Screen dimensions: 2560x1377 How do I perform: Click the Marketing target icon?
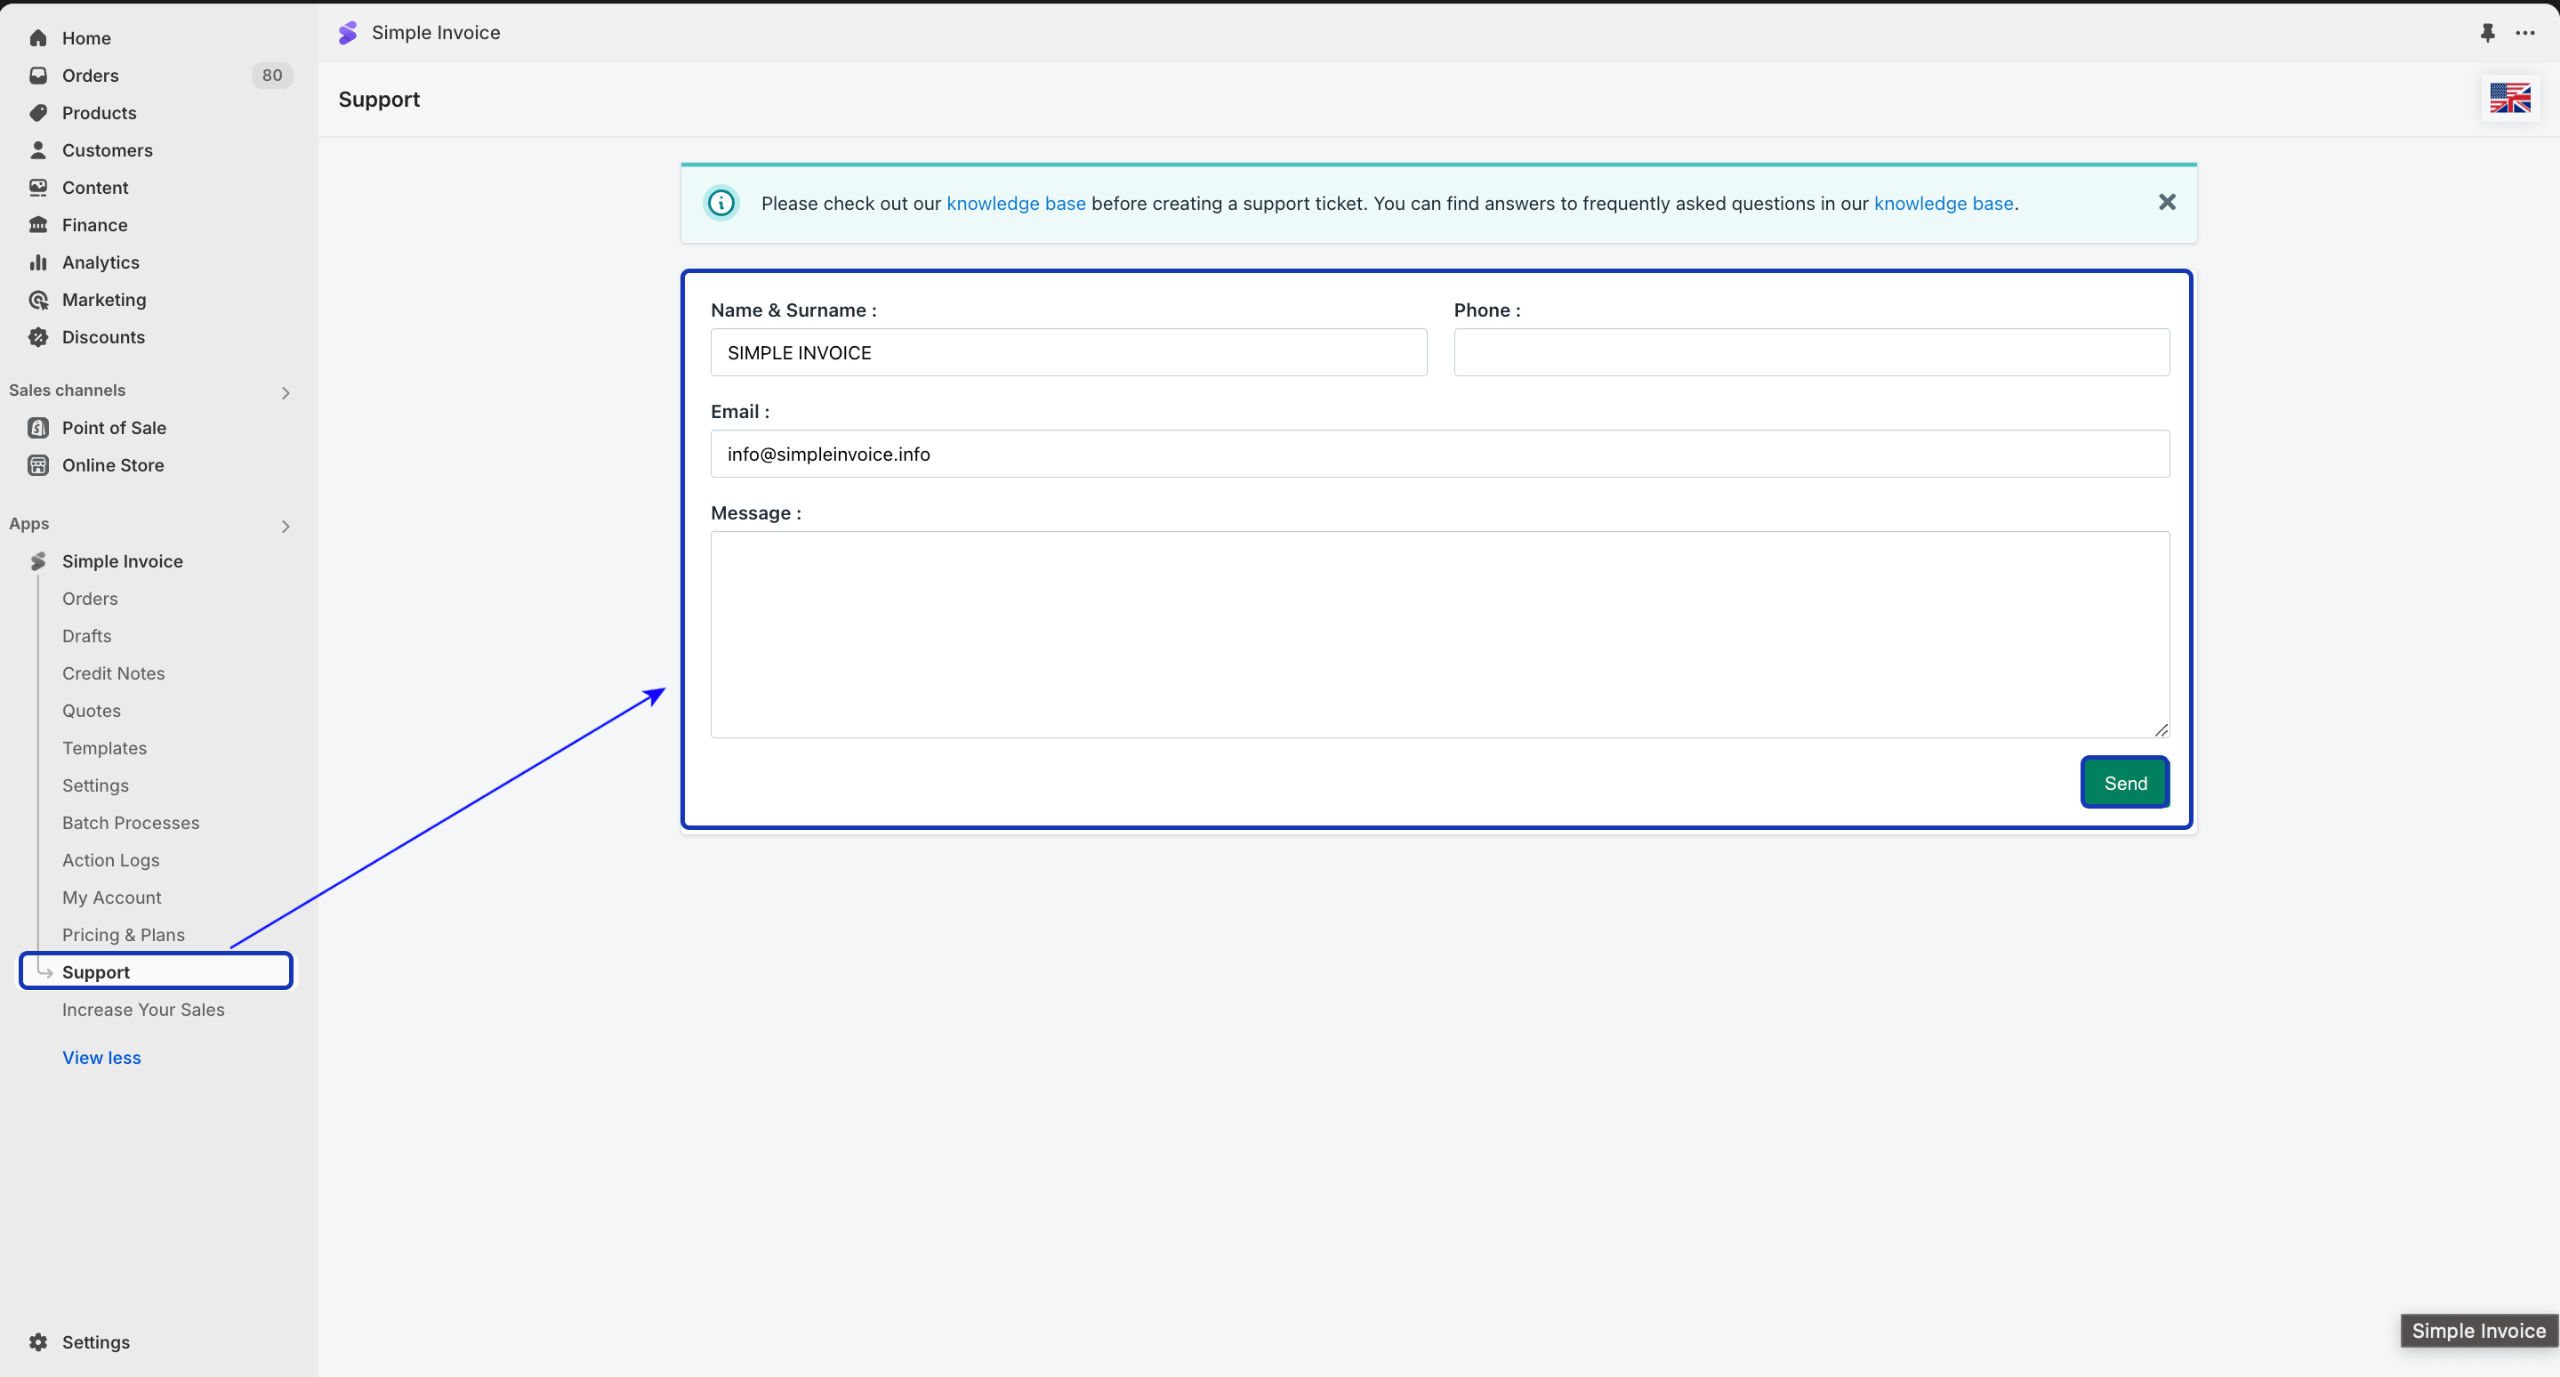click(x=37, y=300)
